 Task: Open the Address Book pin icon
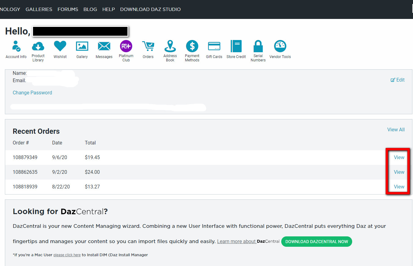point(170,46)
